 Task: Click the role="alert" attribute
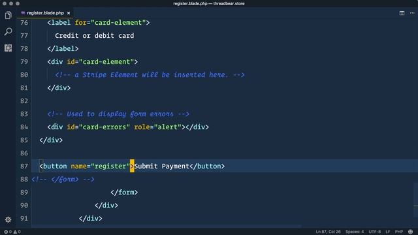[157, 127]
